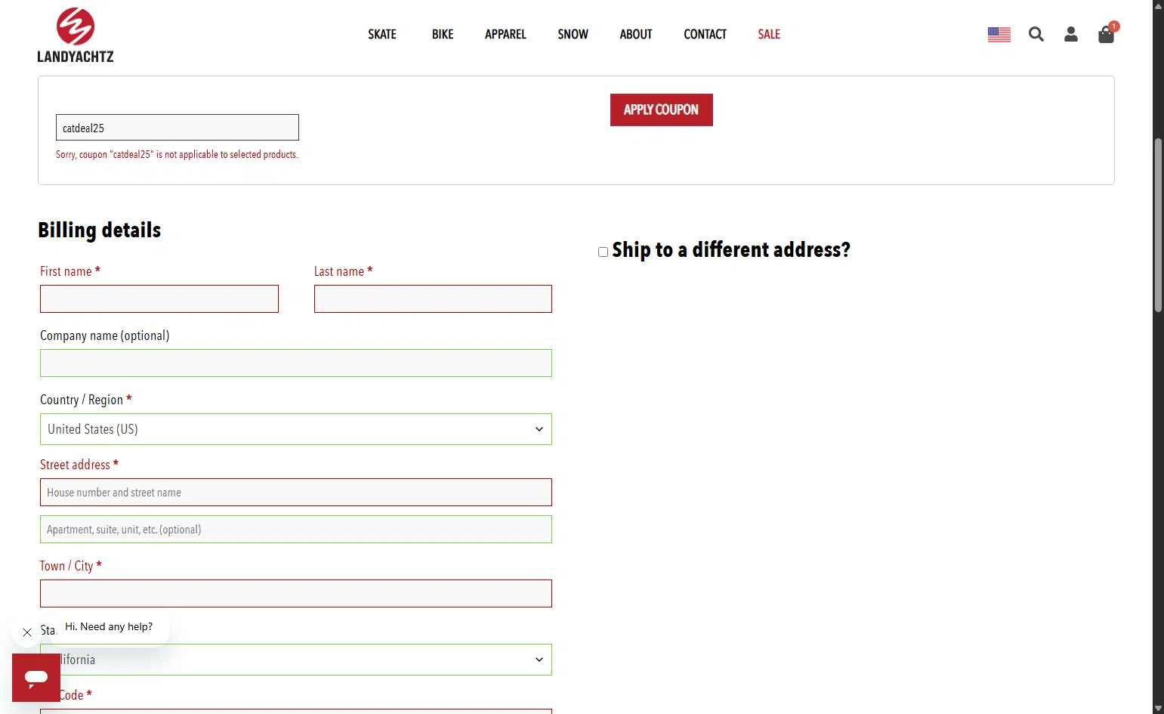
Task: Open the search magnifier icon
Action: tap(1036, 34)
